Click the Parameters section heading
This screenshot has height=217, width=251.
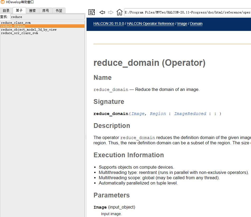pos(112,195)
